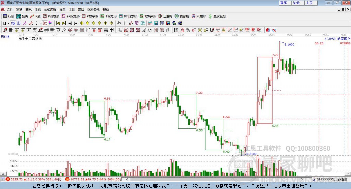Select the hand pan tool
The image size is (351, 189).
click(x=119, y=23)
